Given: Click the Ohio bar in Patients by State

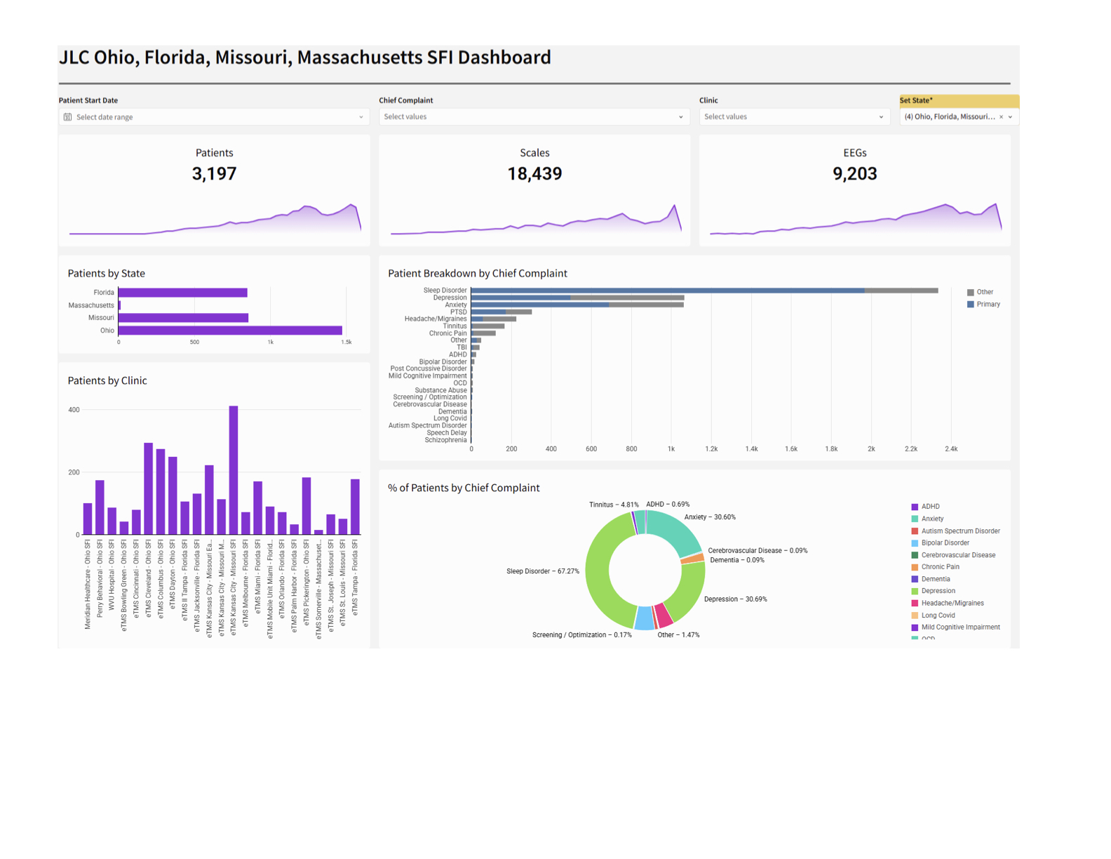Looking at the screenshot, I should coord(230,331).
